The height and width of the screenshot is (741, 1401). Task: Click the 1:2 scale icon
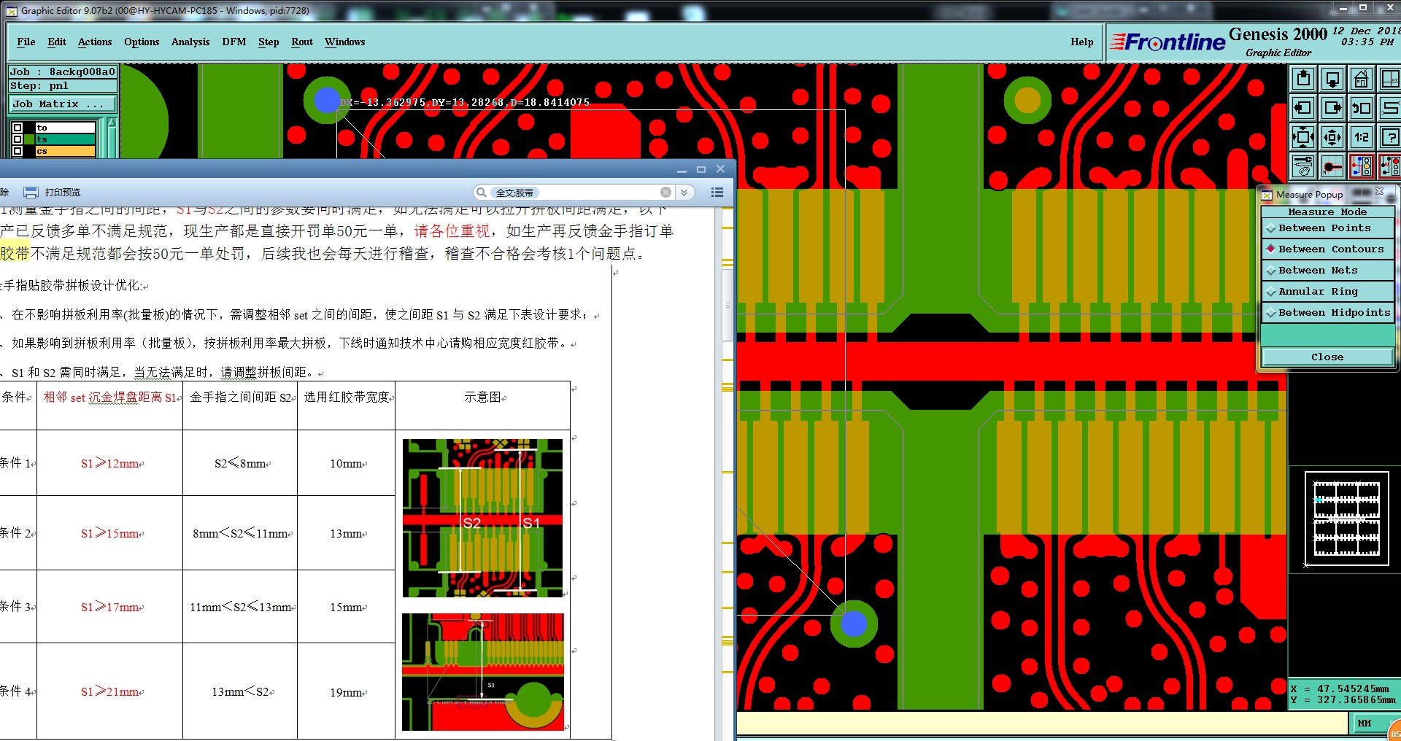click(1361, 137)
